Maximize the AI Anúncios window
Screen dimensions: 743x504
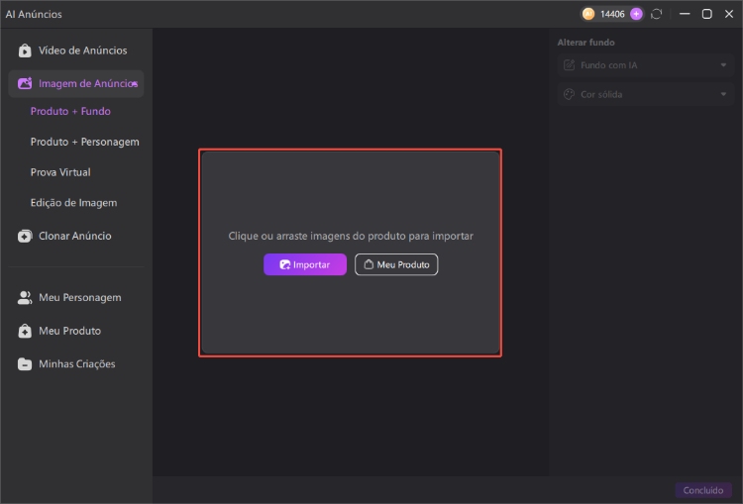click(x=707, y=14)
